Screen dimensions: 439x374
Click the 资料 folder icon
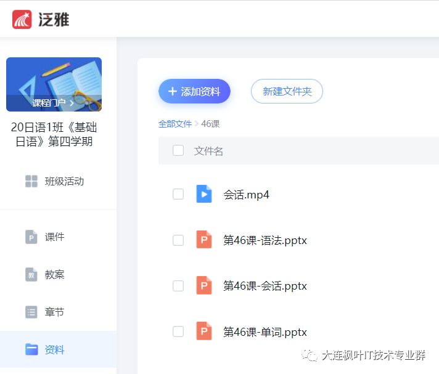pos(31,349)
